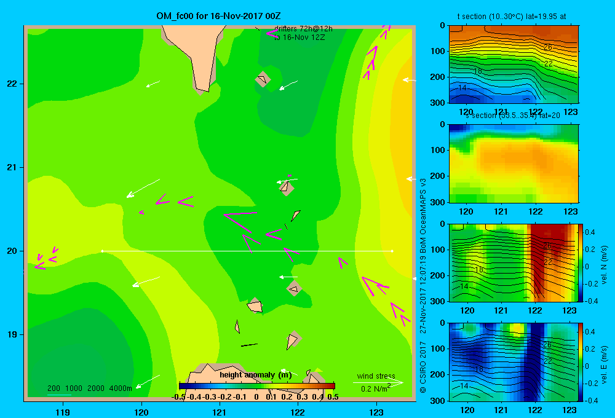The width and height of the screenshot is (615, 418).
Task: Click the wind stress reference arrow in legend
Action: click(x=378, y=382)
